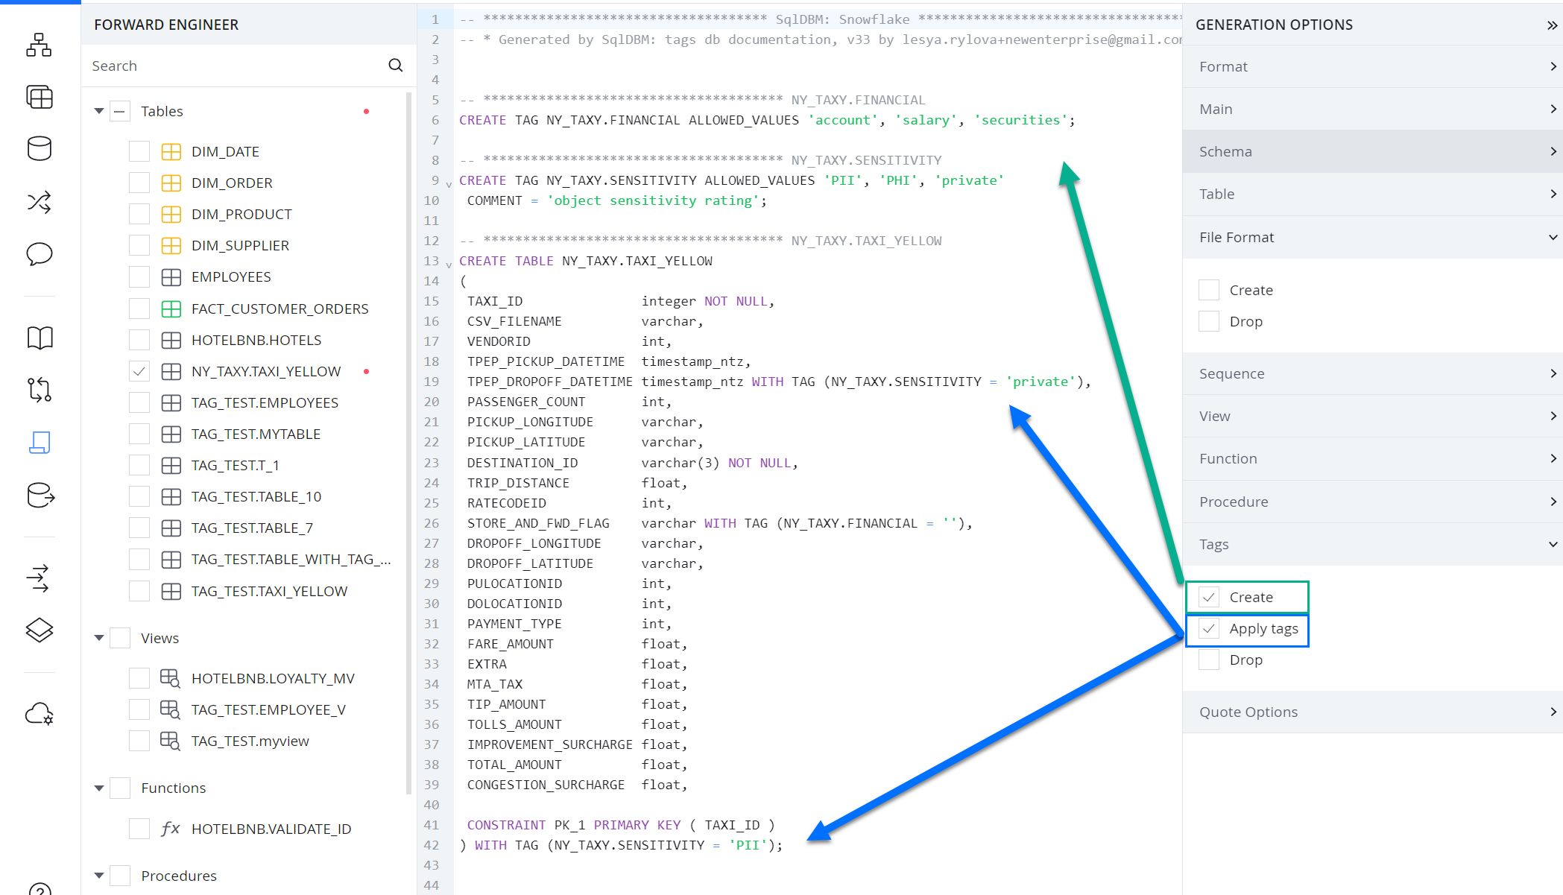
Task: Open the comments speech bubble icon
Action: 39,254
